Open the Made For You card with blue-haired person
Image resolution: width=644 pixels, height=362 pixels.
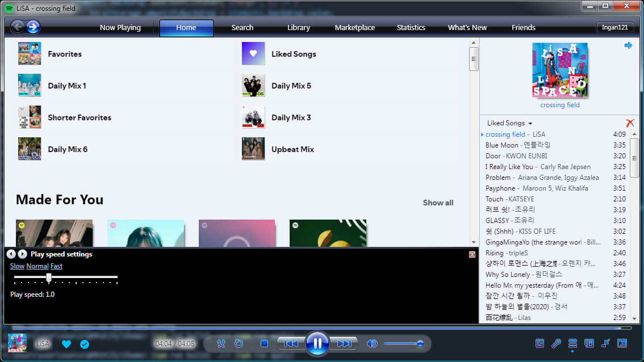(x=145, y=233)
